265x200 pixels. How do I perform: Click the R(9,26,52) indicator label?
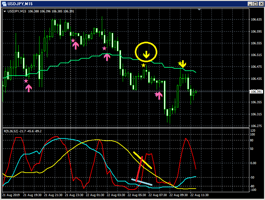click(x=11, y=131)
